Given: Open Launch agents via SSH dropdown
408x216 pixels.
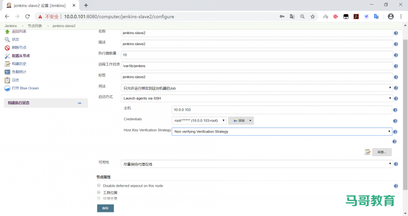Looking at the screenshot, I should tap(257, 98).
